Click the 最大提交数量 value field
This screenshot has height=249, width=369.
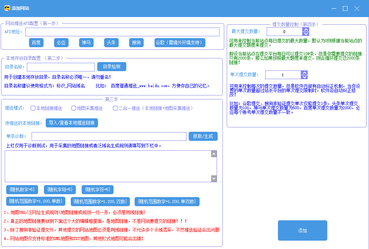pos(284,32)
